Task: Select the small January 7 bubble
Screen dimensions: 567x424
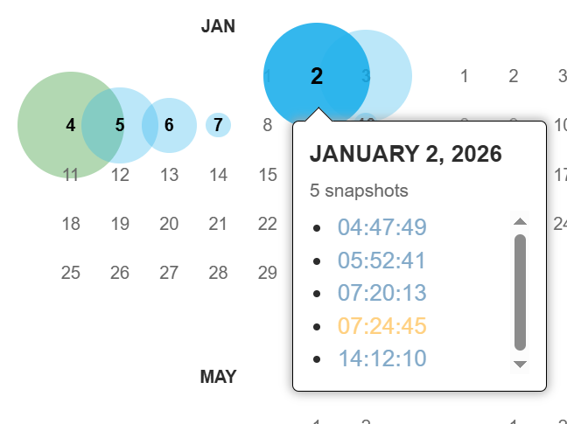Action: (219, 125)
